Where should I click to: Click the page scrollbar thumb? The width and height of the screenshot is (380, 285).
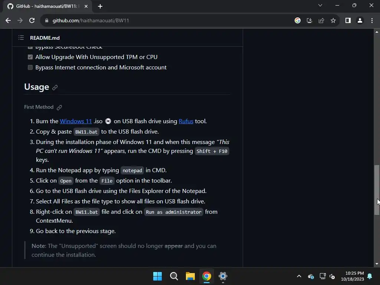(377, 190)
